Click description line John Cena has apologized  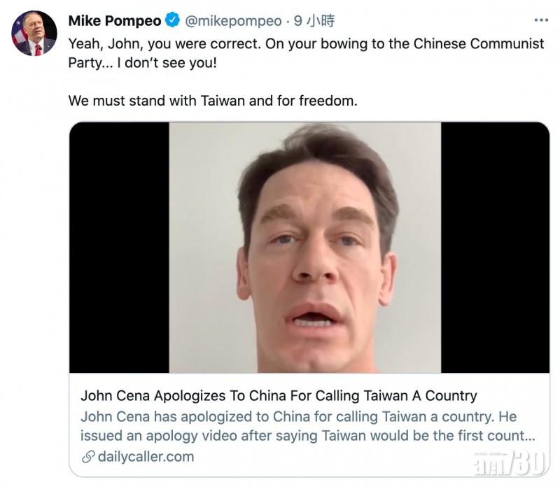pos(299,416)
